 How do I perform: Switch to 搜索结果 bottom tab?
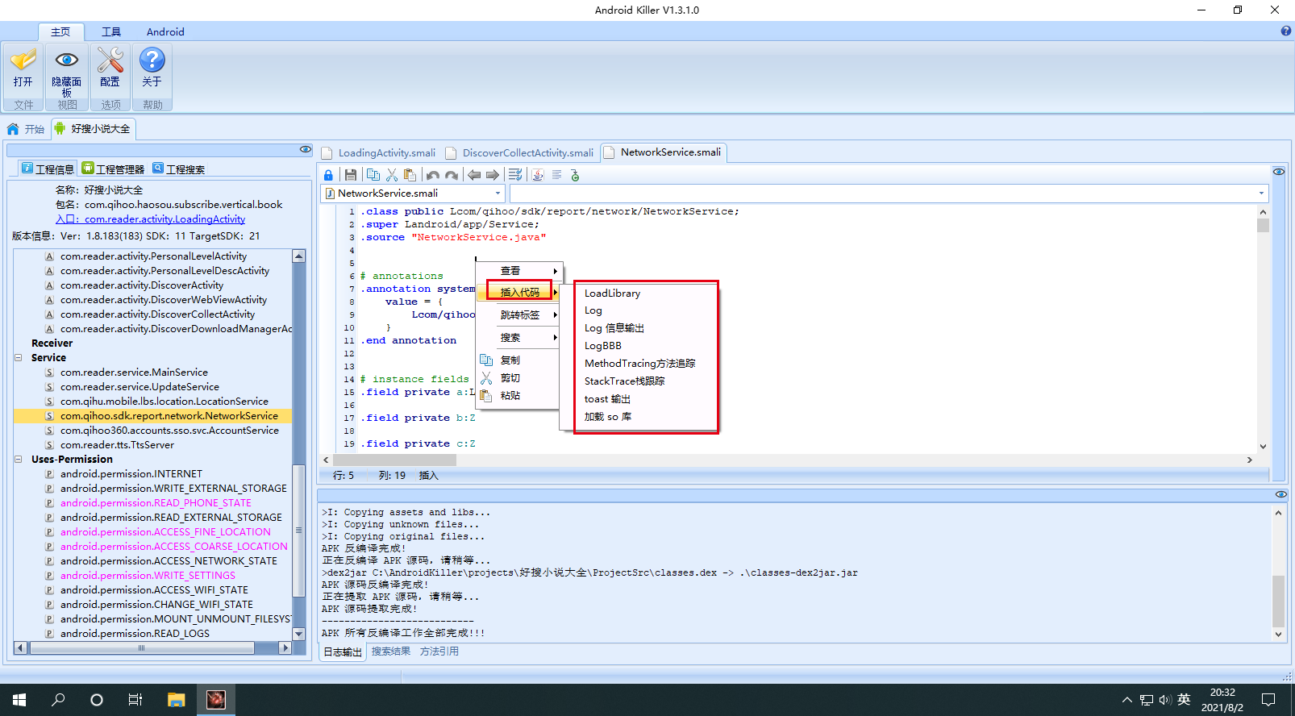click(391, 651)
